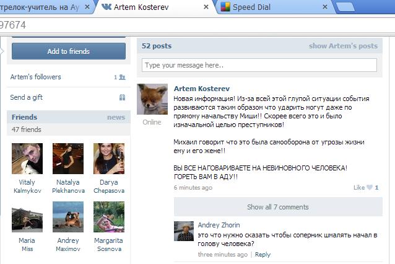The width and height of the screenshot is (395, 264).
Task: Type in the wall message field
Action: (259, 65)
